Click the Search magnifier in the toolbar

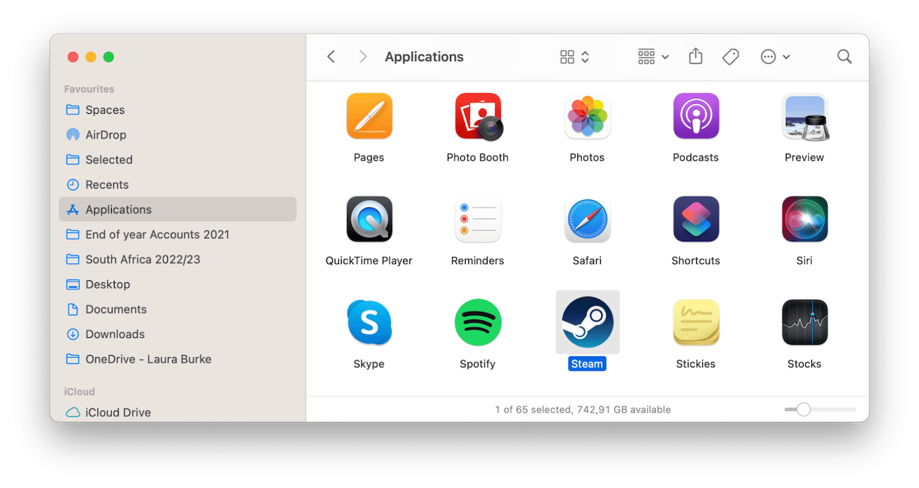coord(844,56)
